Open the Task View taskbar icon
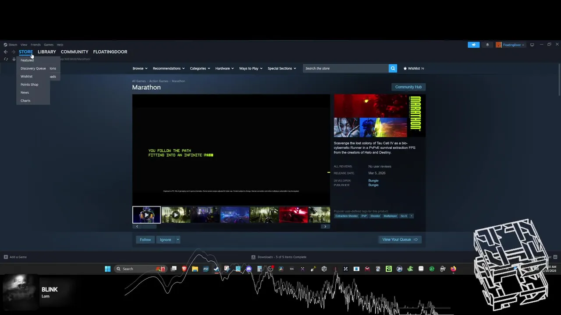 click(x=174, y=269)
